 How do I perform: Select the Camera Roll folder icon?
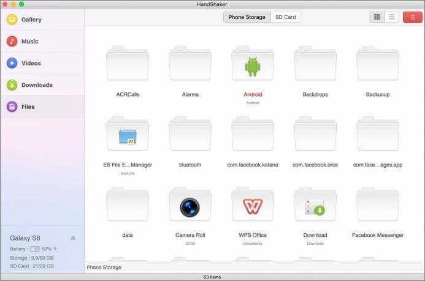coord(190,204)
